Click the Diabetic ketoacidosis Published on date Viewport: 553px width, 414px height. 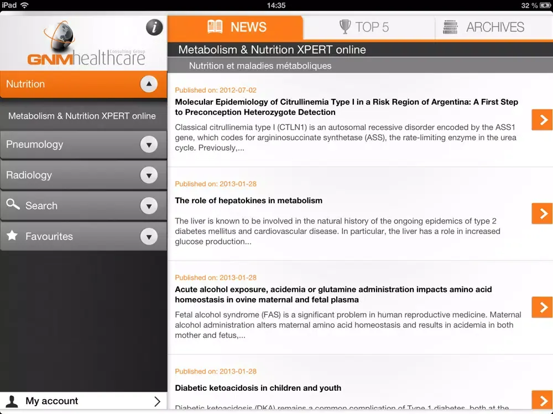(x=216, y=371)
